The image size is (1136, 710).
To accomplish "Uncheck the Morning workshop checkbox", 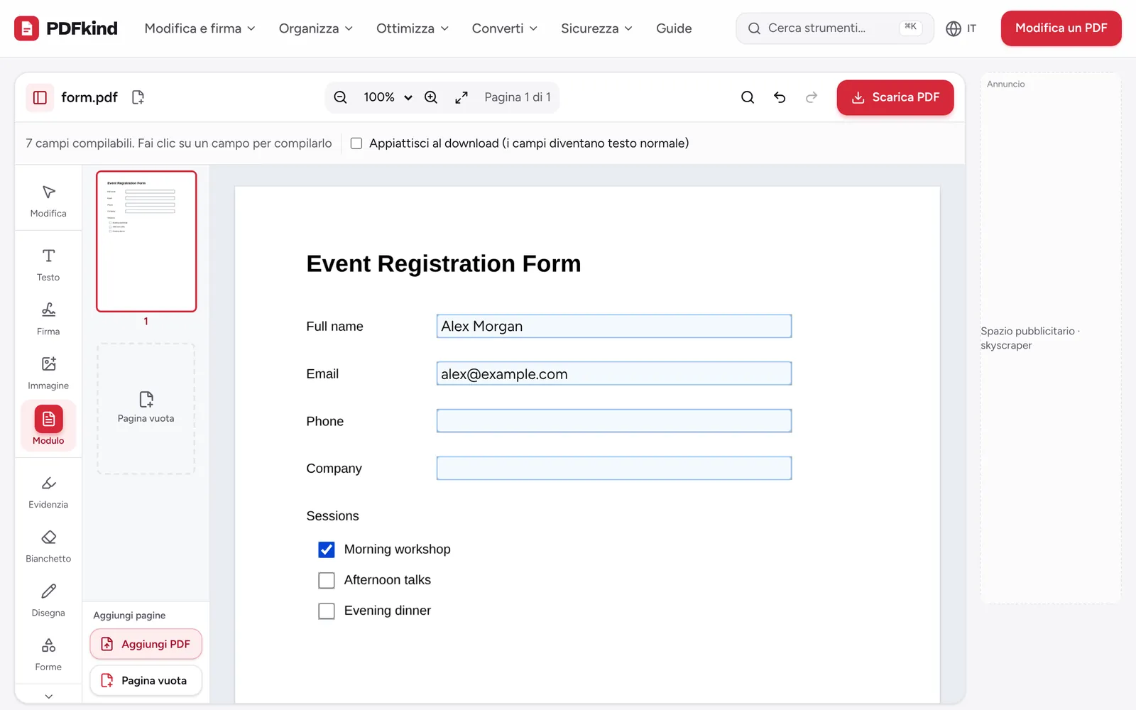I will point(327,550).
